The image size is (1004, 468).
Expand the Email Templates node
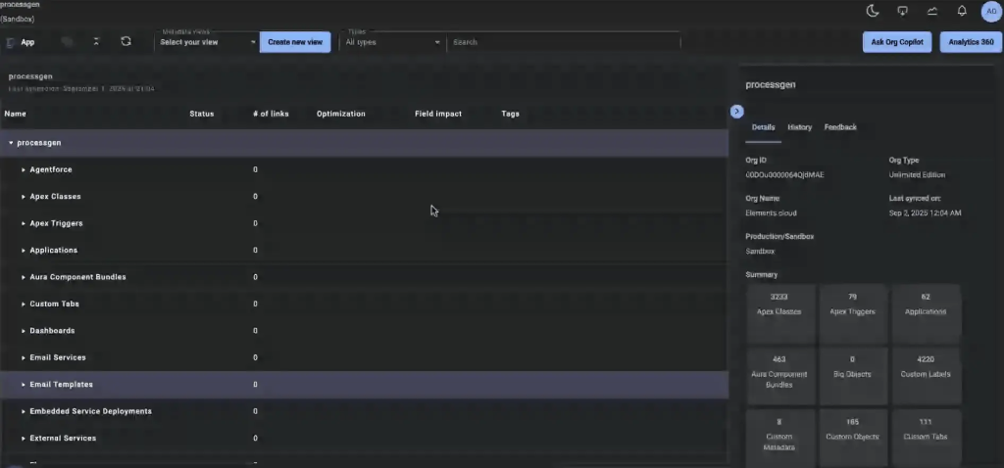point(24,385)
